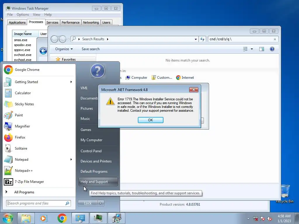Clear Explorer search with X button
Viewport: 299px width, 224px height.
pos(275,39)
